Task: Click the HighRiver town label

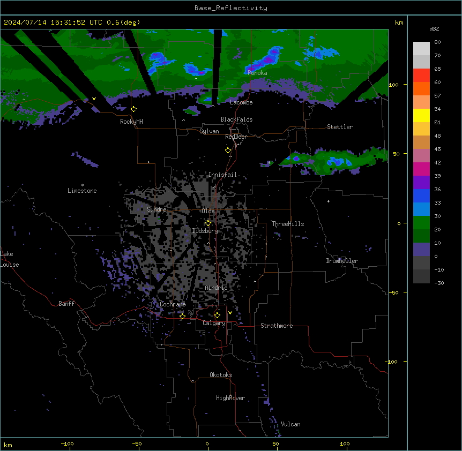Action: click(x=230, y=398)
